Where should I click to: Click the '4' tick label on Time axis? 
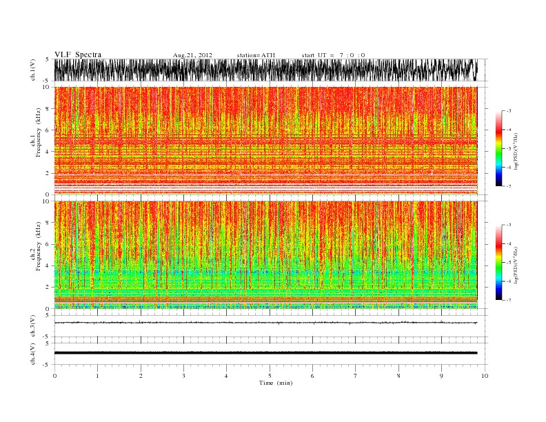tap(227, 376)
